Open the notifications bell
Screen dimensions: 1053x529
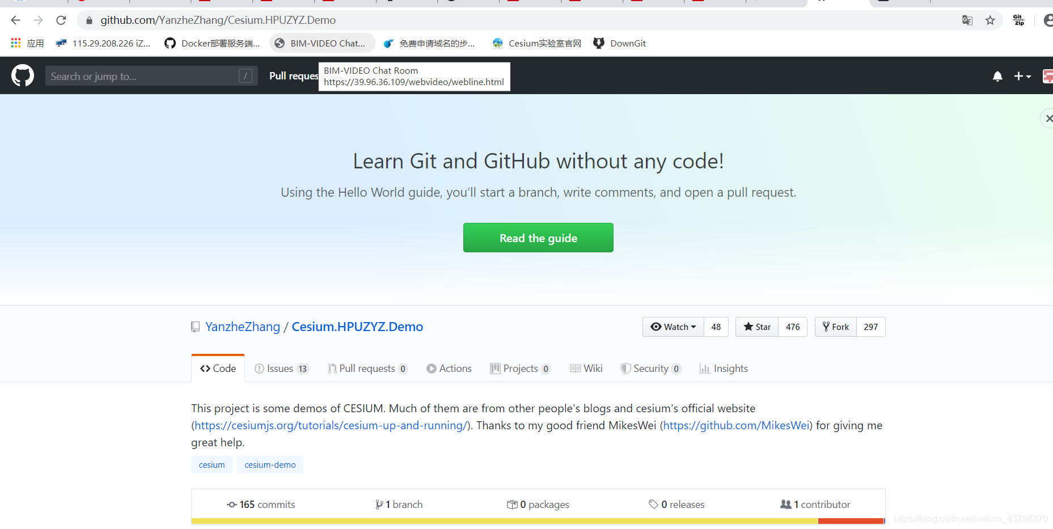pyautogui.click(x=997, y=76)
